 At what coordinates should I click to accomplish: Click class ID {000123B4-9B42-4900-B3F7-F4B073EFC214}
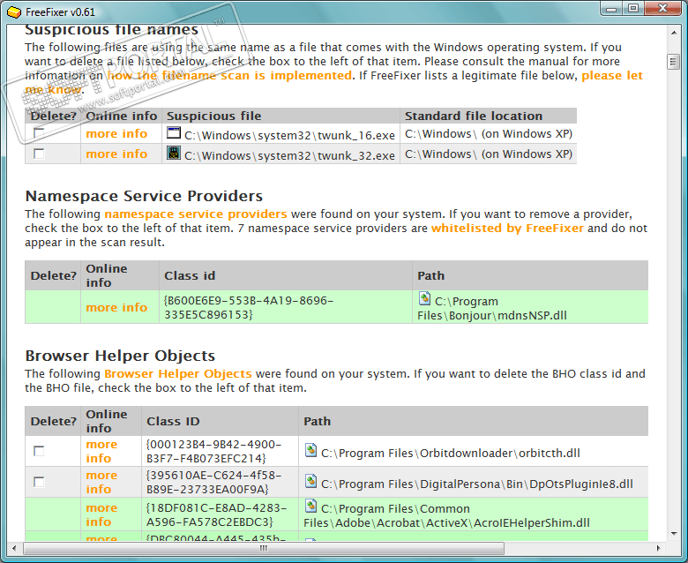pos(213,451)
